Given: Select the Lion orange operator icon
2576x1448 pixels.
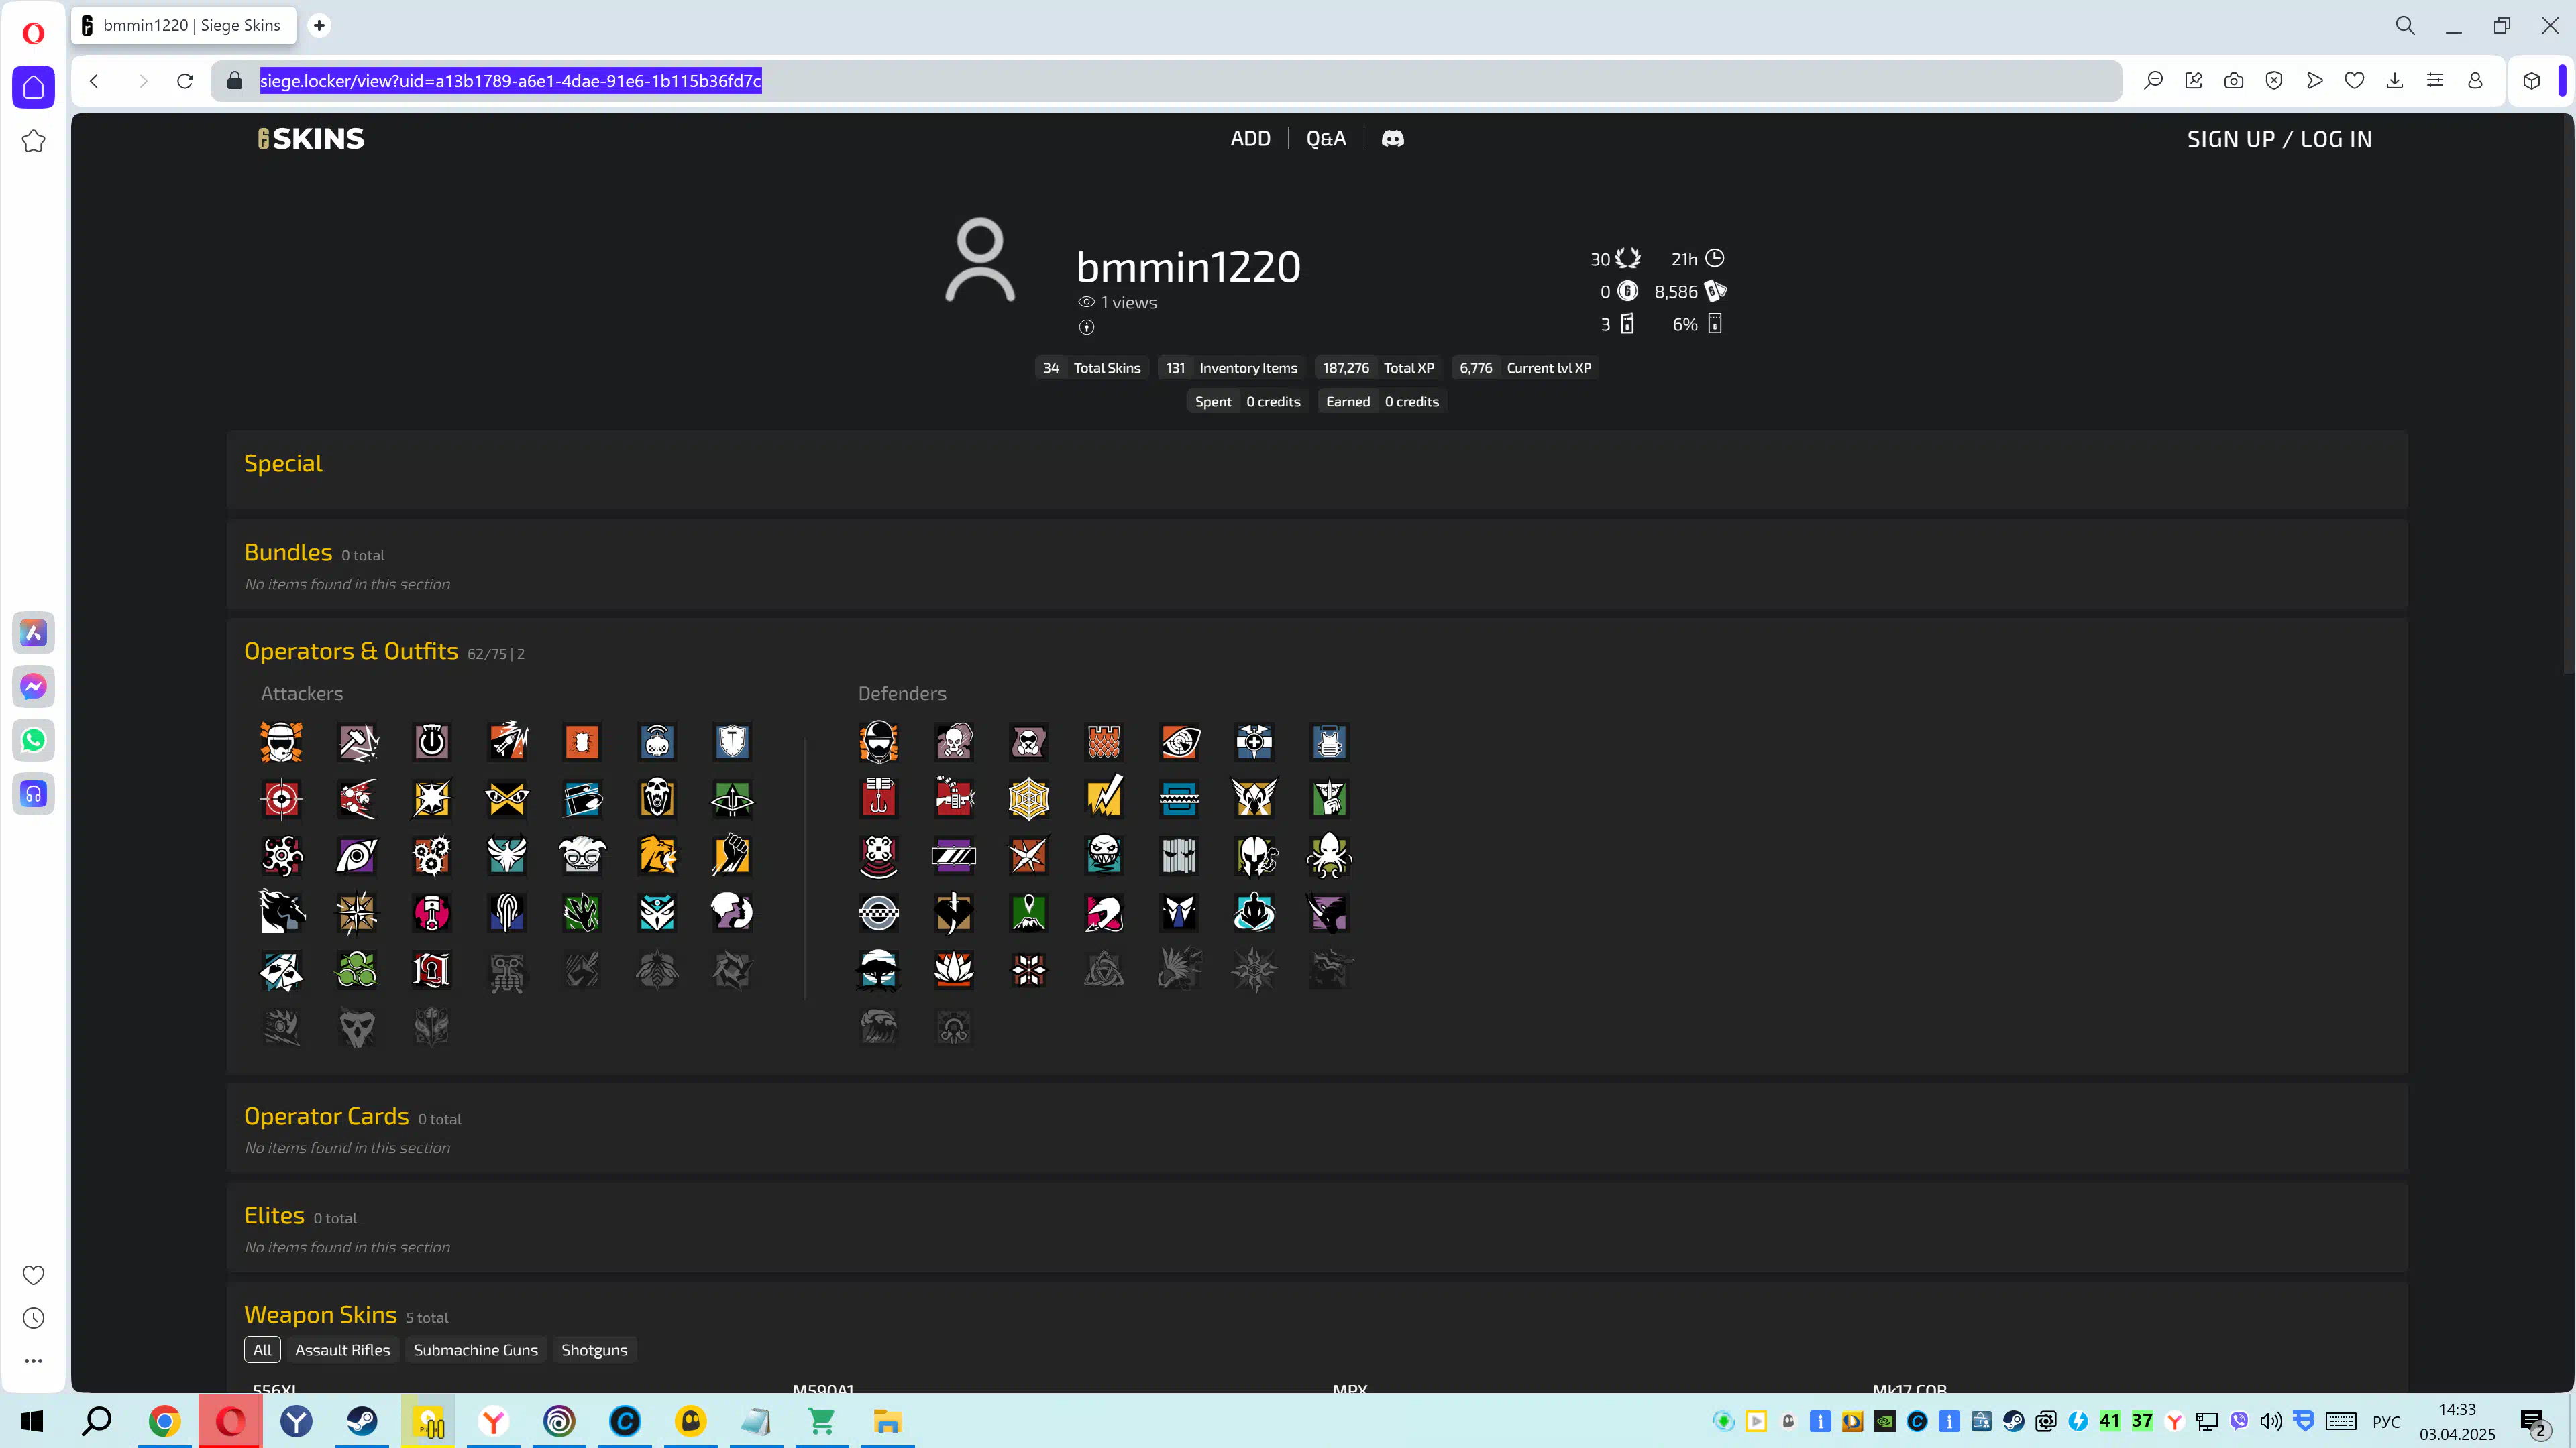Looking at the screenshot, I should (x=657, y=855).
